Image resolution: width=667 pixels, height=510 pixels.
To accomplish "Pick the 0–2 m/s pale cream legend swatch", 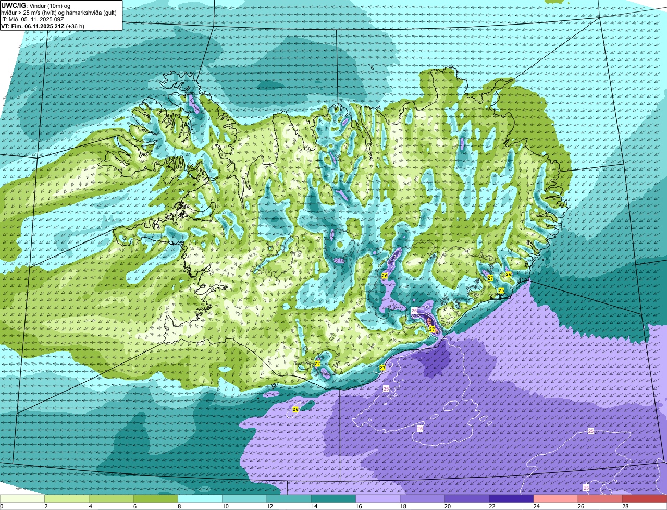I will [22, 499].
